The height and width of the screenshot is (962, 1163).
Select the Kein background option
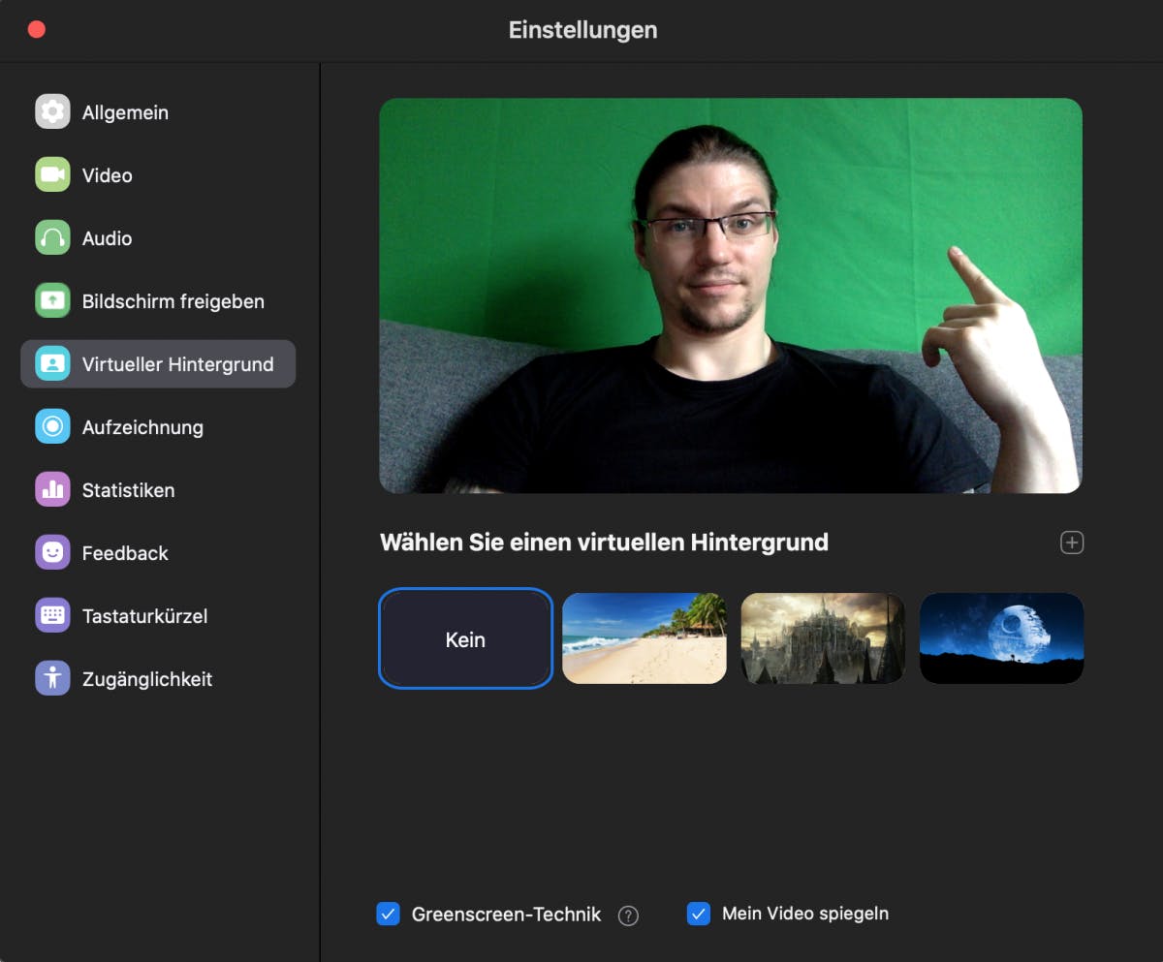pos(465,639)
